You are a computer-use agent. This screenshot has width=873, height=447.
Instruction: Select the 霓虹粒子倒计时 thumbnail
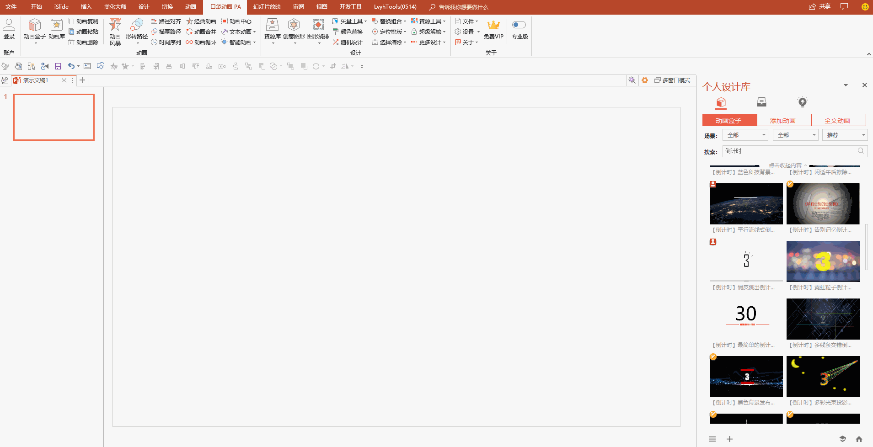click(x=823, y=261)
